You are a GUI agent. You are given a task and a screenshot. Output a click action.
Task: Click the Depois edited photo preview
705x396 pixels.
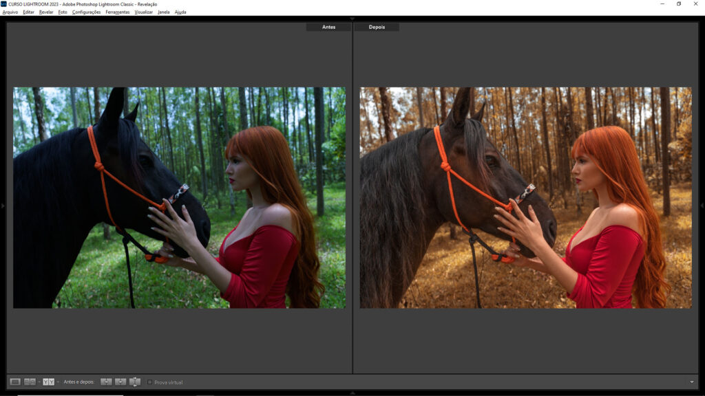coord(525,197)
